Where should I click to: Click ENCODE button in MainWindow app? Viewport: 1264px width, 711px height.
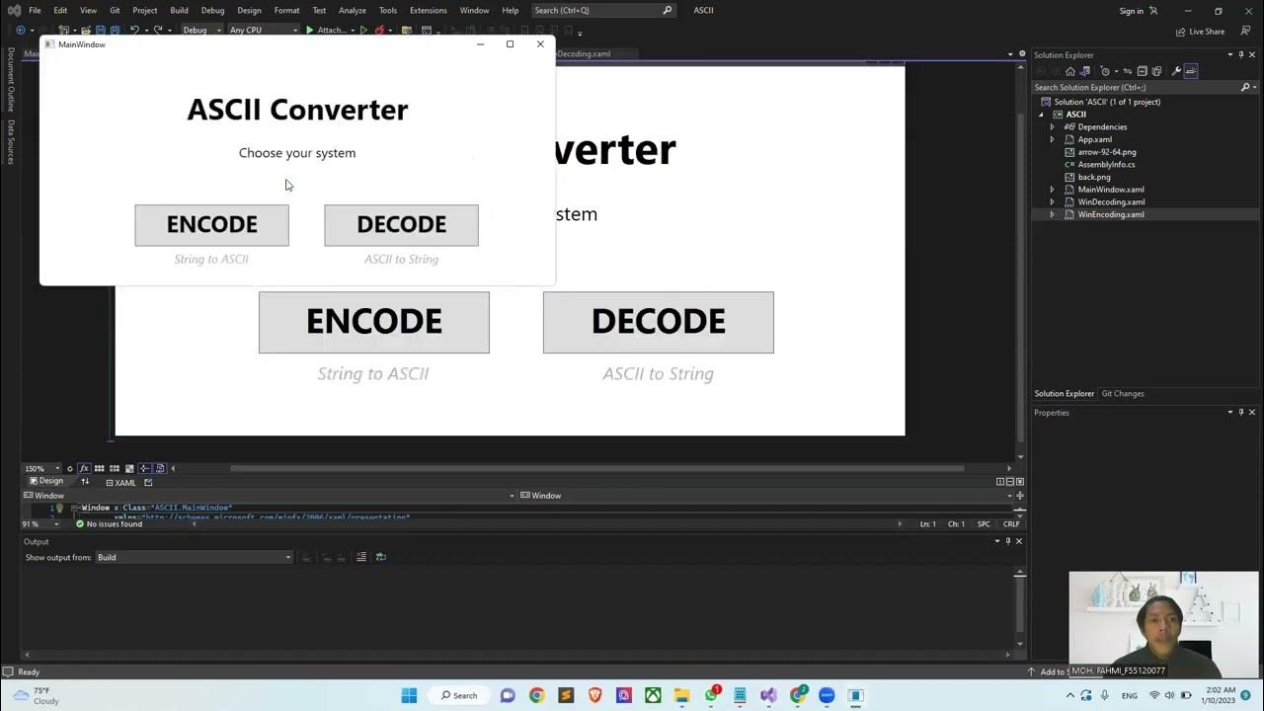click(211, 225)
